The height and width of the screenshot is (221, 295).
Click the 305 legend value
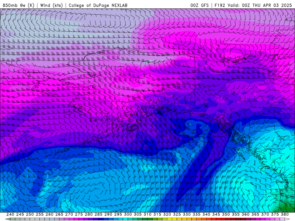(138, 214)
